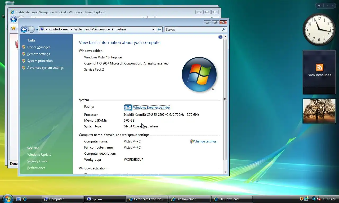Click the slideshow tree photo gadget
339x203 pixels.
(x=319, y=111)
